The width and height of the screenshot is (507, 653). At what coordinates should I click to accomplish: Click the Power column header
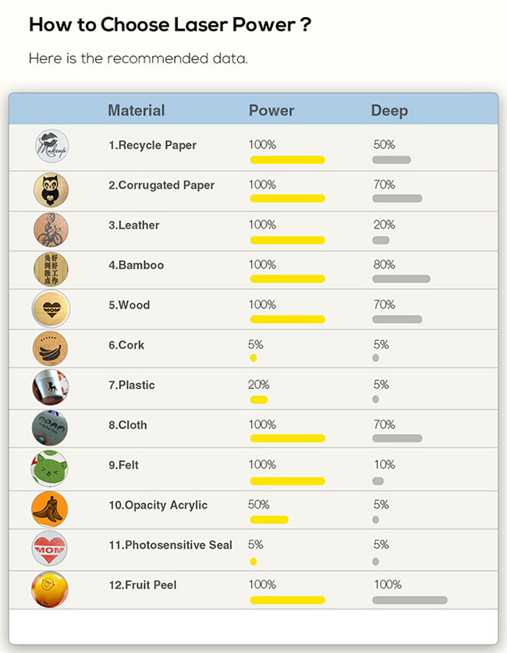click(271, 110)
